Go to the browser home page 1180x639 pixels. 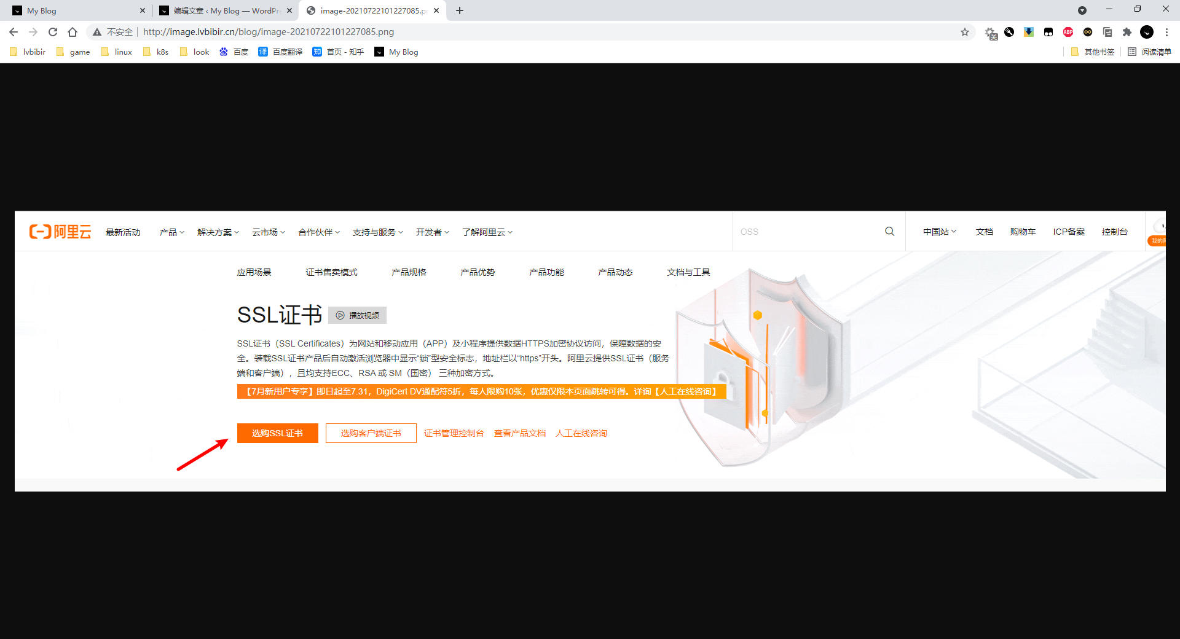73,32
